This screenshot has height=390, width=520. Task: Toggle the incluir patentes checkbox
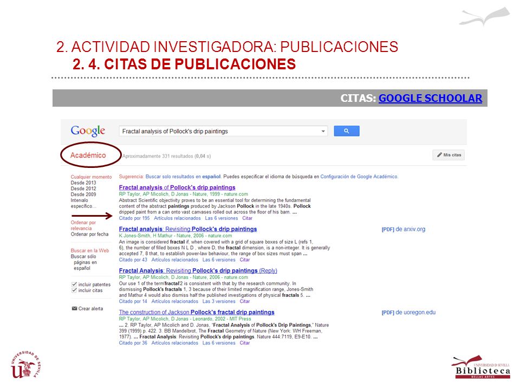74,284
